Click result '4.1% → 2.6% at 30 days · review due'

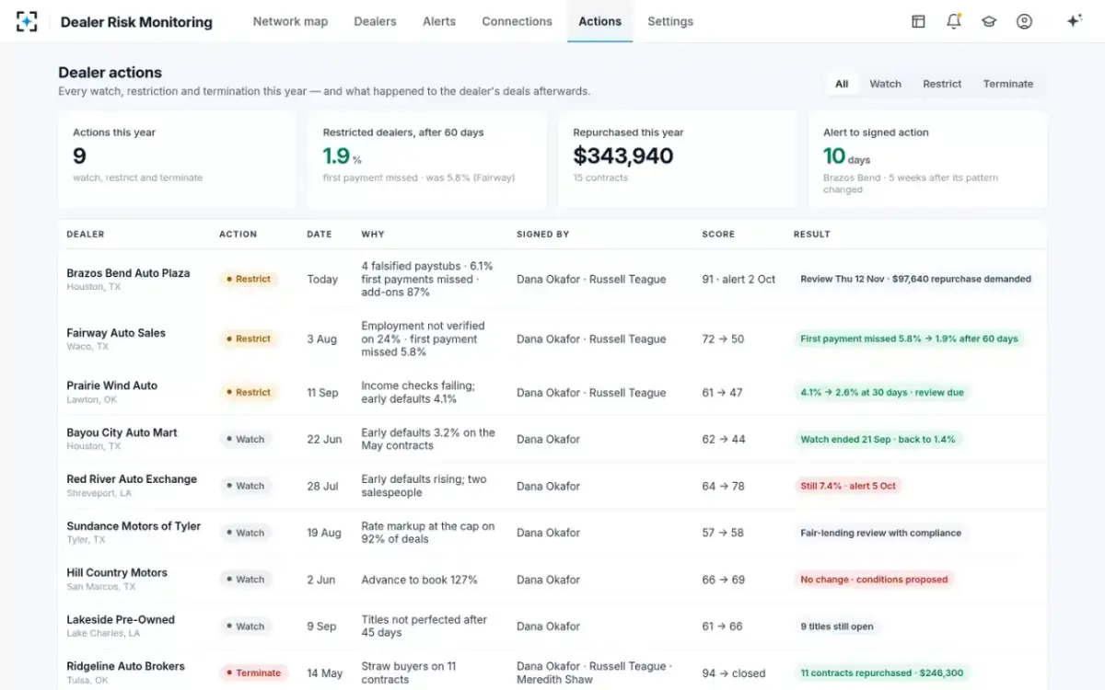click(x=882, y=393)
